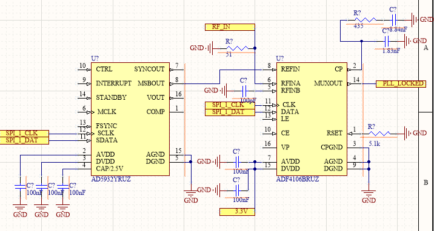
Task: Select the AD5932YRUZ chip body
Action: tap(130, 119)
